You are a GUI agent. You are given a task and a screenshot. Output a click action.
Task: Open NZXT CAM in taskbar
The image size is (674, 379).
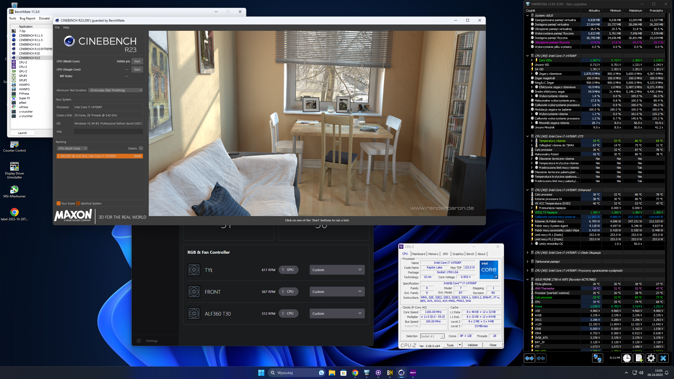(413, 372)
